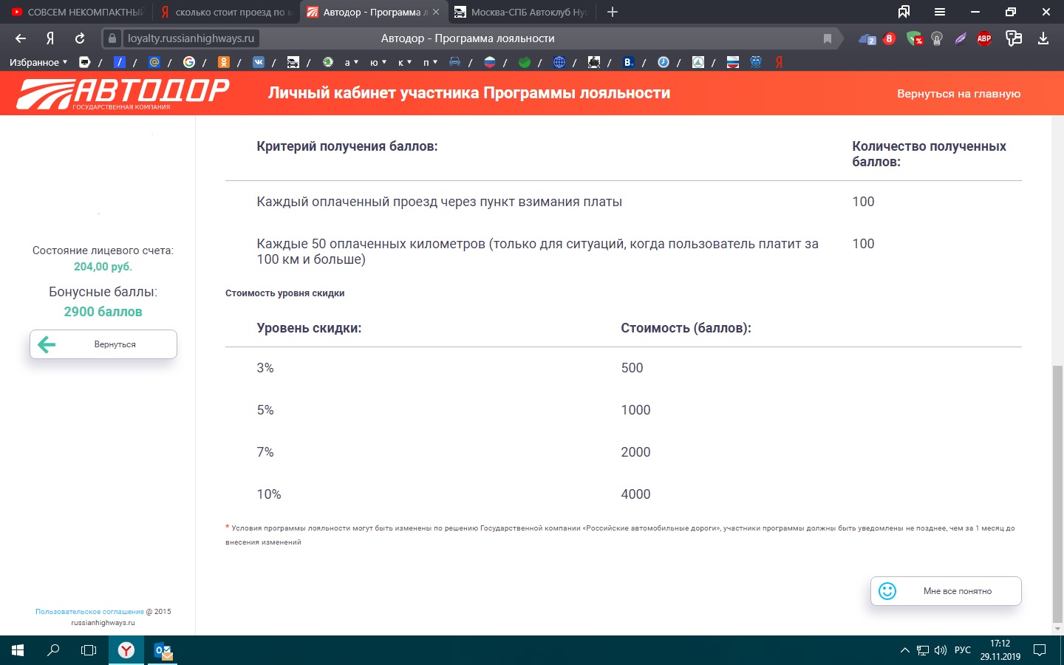Show hidden tray icons chevron
The height and width of the screenshot is (665, 1064).
click(x=904, y=650)
